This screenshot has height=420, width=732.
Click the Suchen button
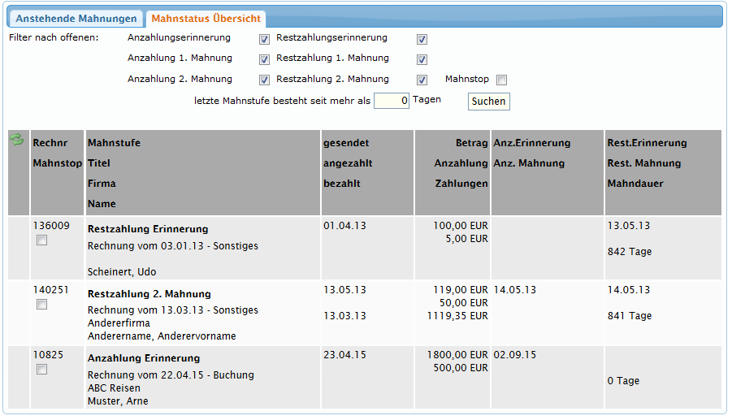(x=488, y=102)
